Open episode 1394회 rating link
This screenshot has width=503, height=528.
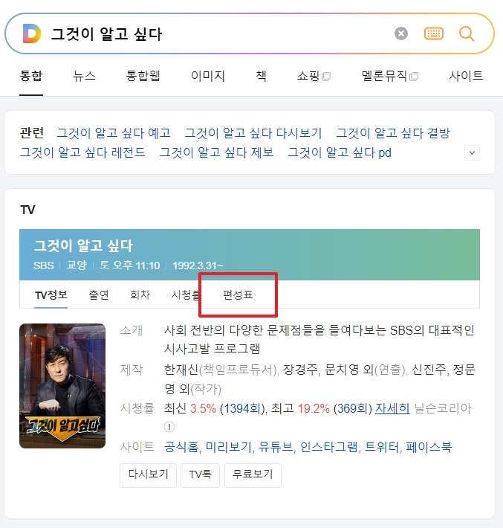pos(242,408)
